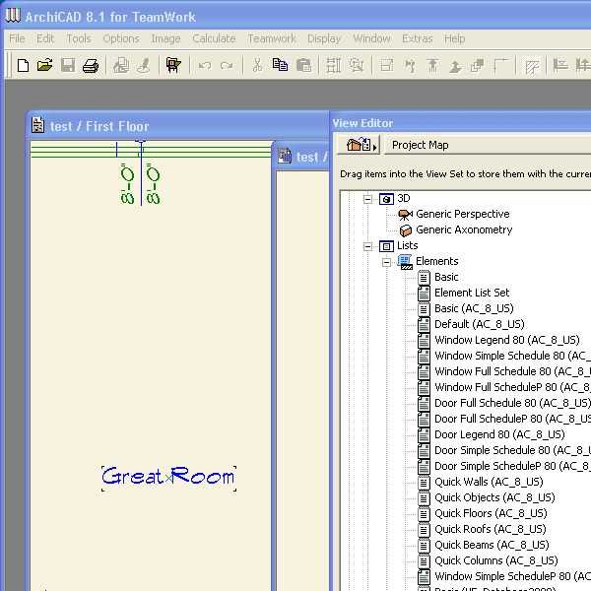The image size is (591, 591).
Task: Click the Great Room text label
Action: [168, 477]
